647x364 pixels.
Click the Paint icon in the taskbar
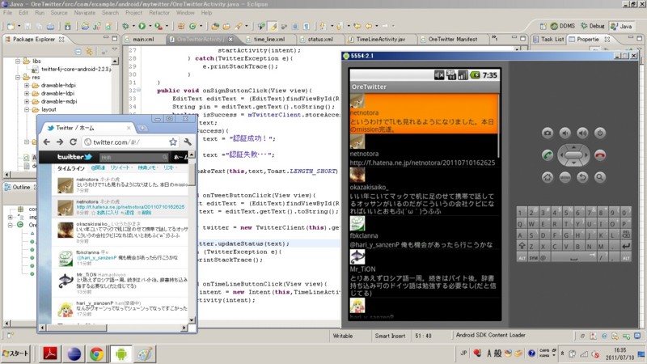coord(145,353)
